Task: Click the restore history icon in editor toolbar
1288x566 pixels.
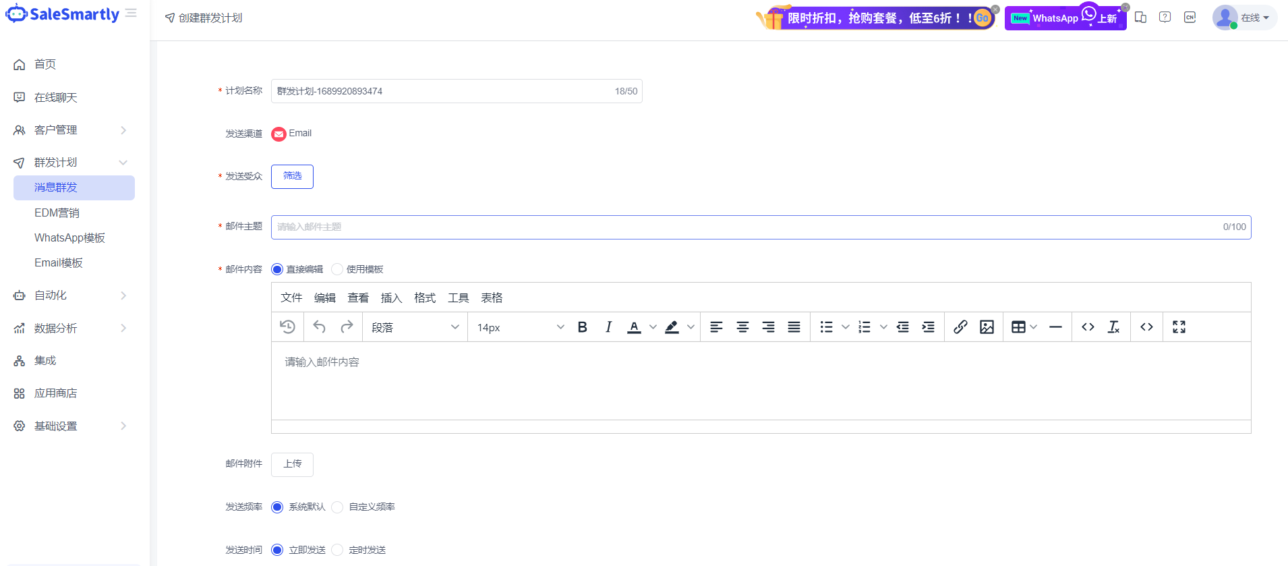Action: (x=287, y=327)
